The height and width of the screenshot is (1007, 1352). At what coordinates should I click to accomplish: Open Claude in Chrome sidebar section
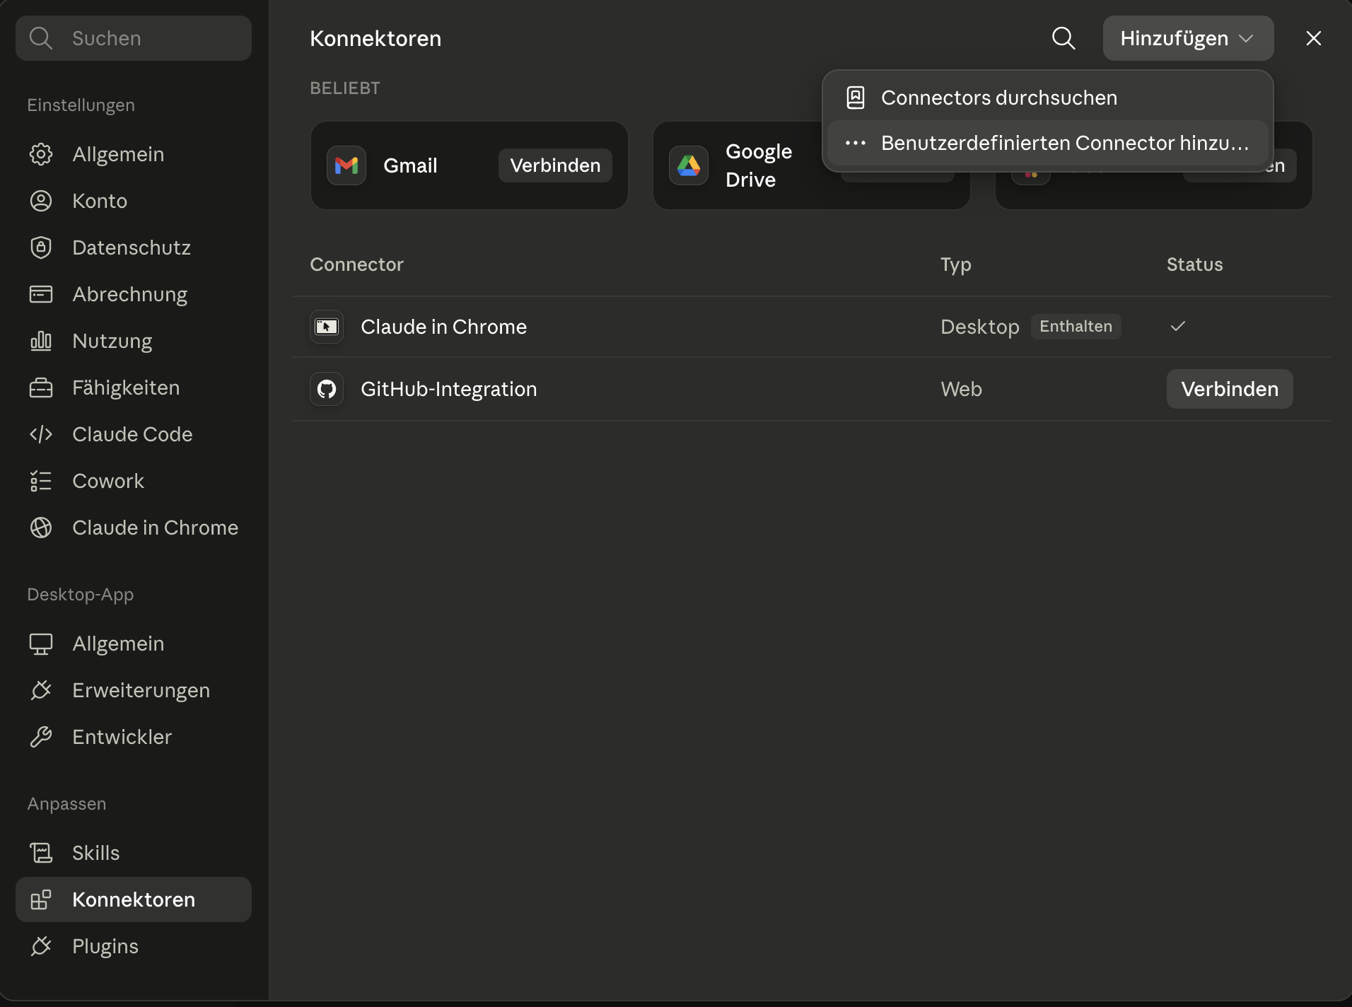(134, 528)
